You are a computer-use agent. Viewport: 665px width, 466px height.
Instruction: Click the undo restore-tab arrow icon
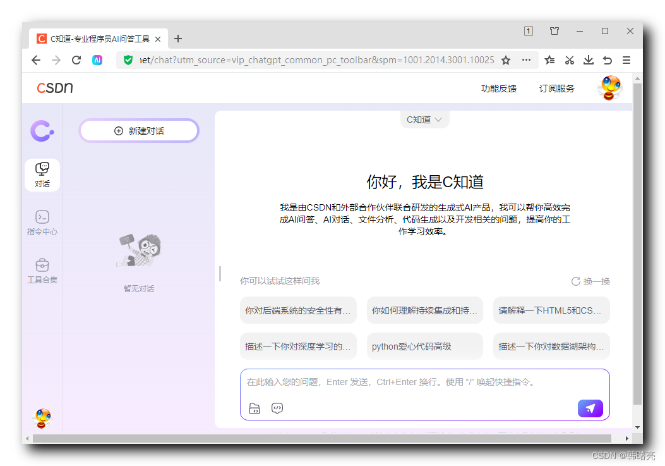[608, 60]
